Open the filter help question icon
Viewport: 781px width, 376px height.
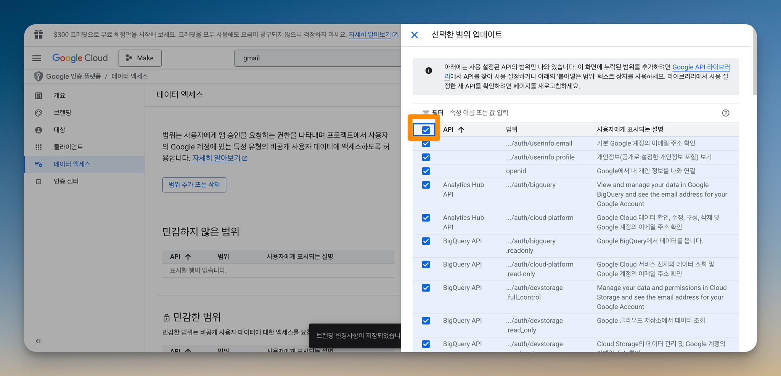(x=726, y=113)
